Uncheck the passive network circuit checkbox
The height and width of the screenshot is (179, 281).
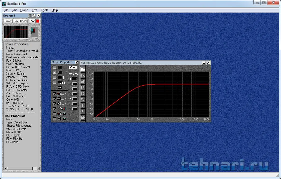pos(55,109)
